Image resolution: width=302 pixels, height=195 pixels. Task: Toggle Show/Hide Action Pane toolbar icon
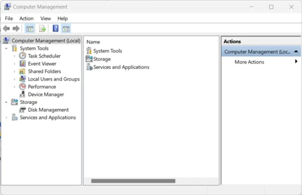click(66, 29)
